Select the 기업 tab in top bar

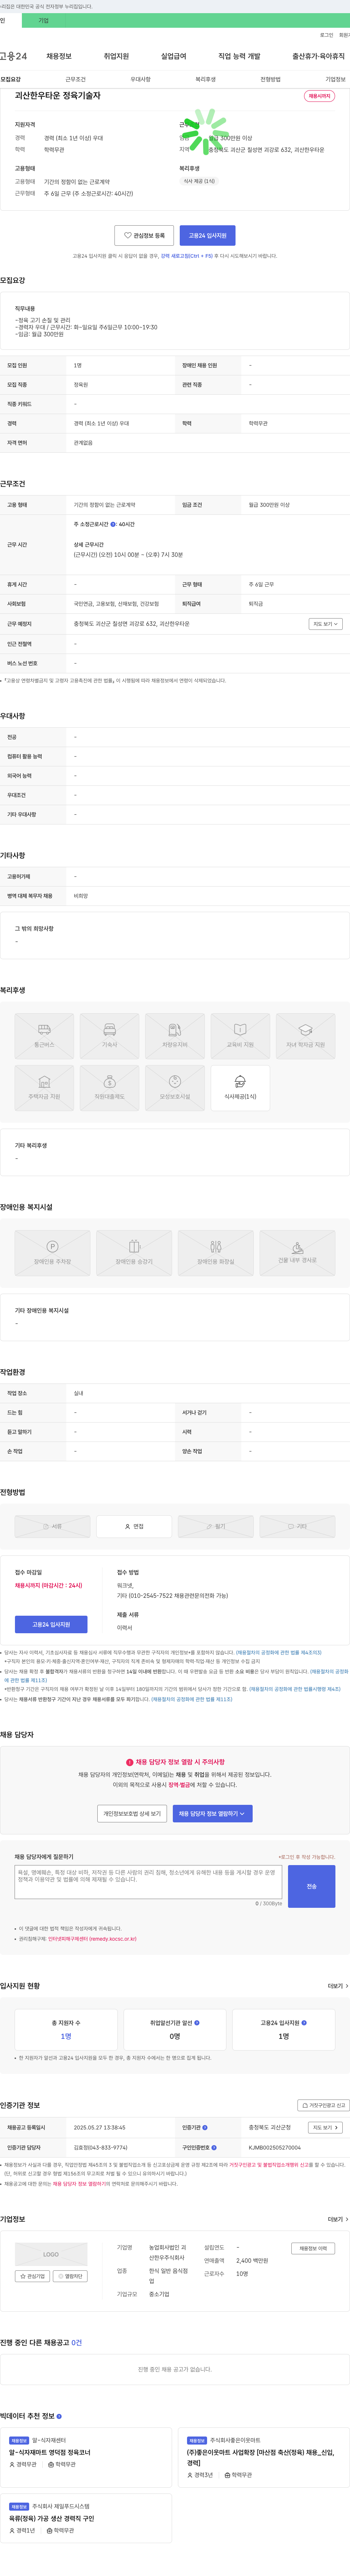[43, 20]
